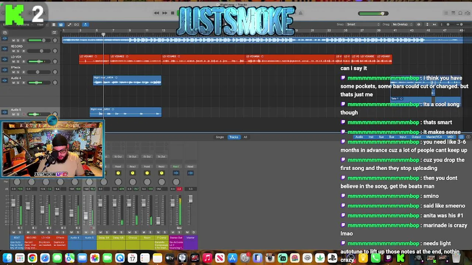This screenshot has height=265, width=472.
Task: Open the Drag No Overlap dropdown
Action: (x=403, y=25)
